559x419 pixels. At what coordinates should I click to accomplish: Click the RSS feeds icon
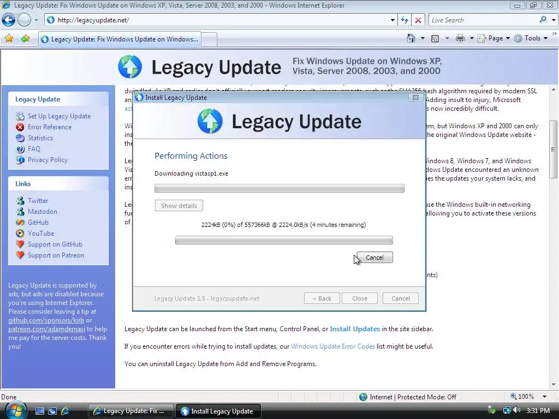[x=435, y=39]
